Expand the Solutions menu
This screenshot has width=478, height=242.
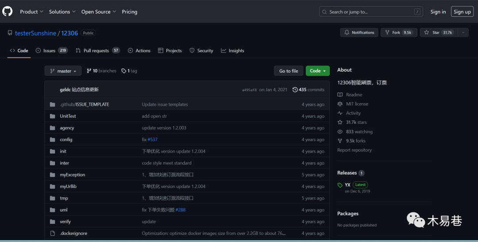[x=62, y=12]
